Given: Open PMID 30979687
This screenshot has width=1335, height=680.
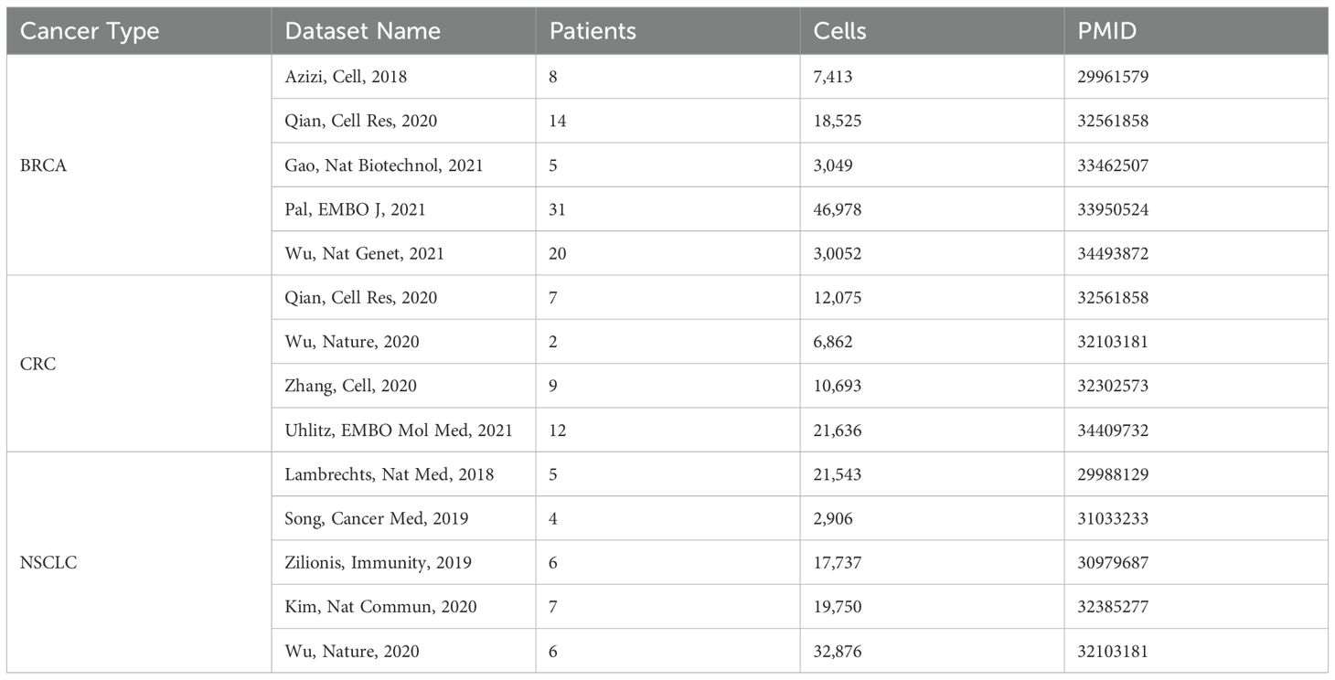Looking at the screenshot, I should point(1114,562).
